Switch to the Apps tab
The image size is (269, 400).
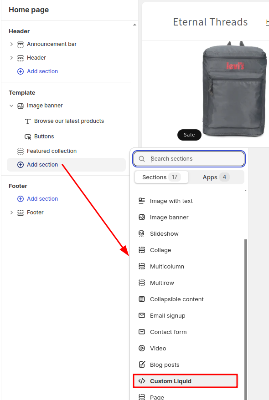click(x=216, y=177)
